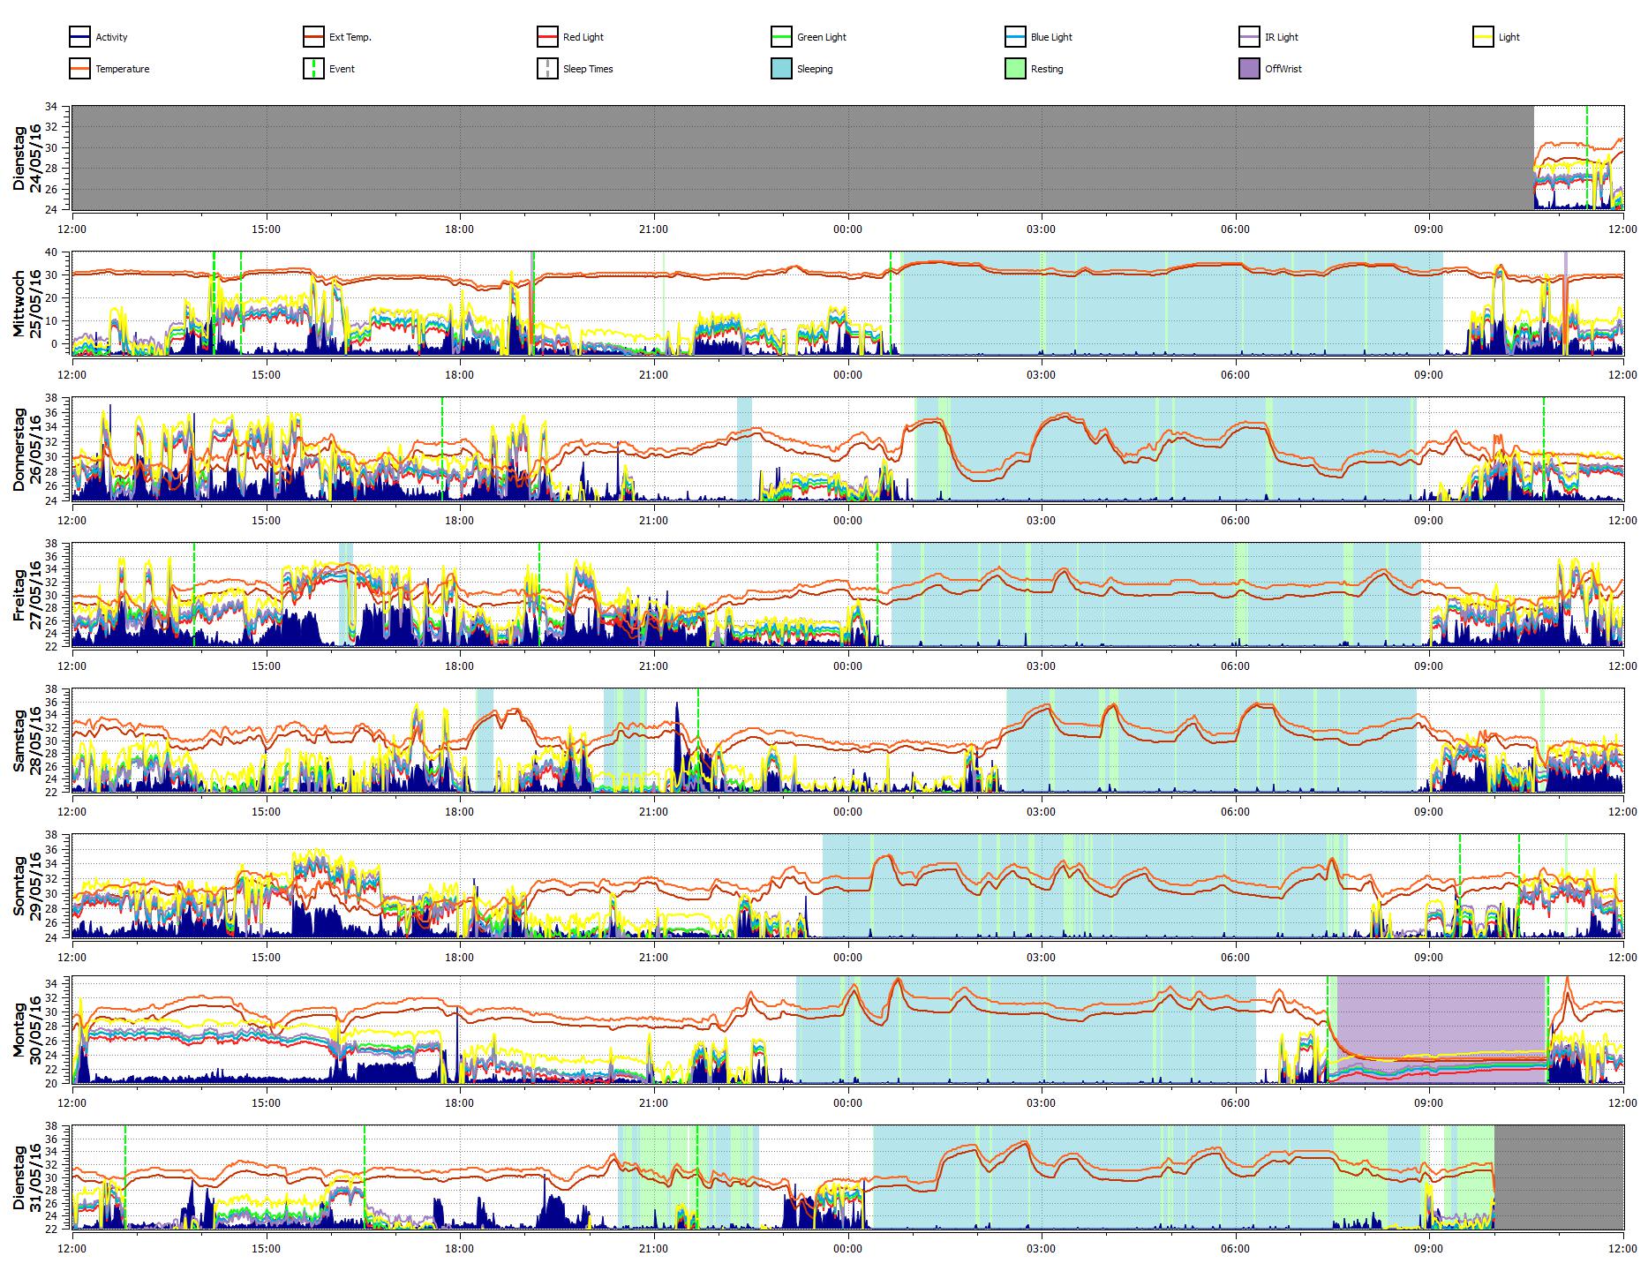Select the 'Sleeping' legend label
The width and height of the screenshot is (1648, 1271).
815,69
